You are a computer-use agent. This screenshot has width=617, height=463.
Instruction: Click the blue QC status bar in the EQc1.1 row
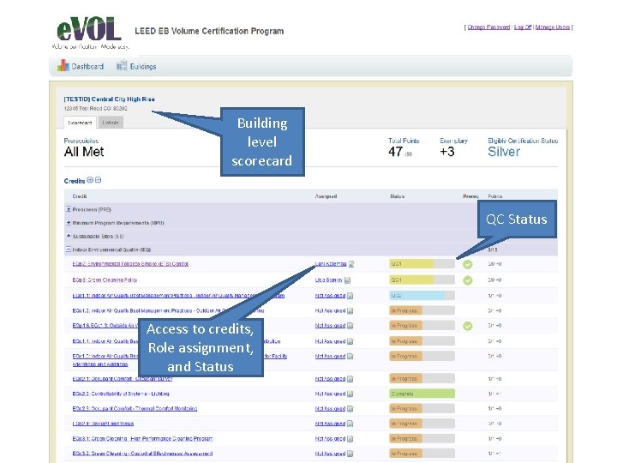422,296
